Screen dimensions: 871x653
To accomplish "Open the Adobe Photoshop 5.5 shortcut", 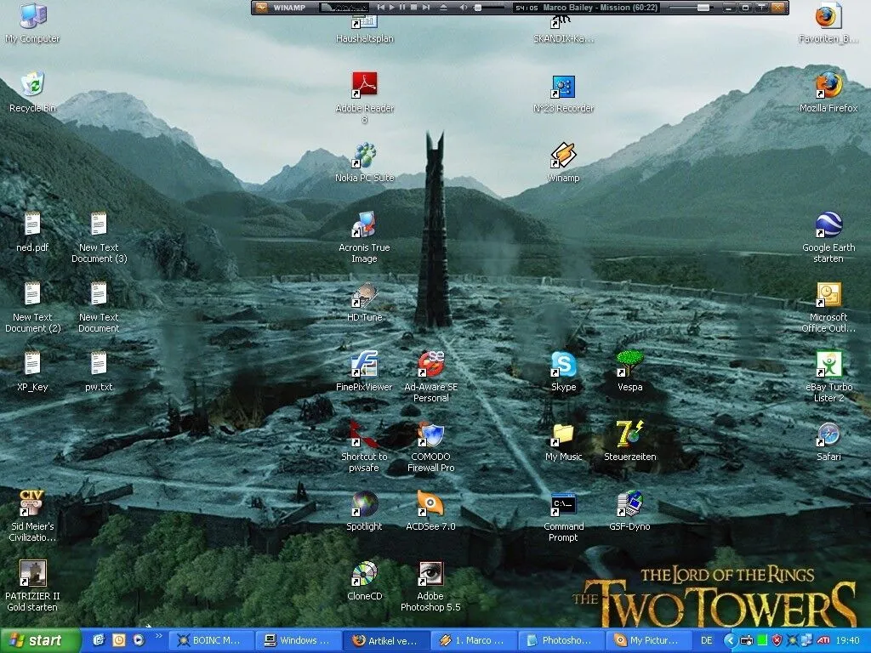I will (x=431, y=575).
